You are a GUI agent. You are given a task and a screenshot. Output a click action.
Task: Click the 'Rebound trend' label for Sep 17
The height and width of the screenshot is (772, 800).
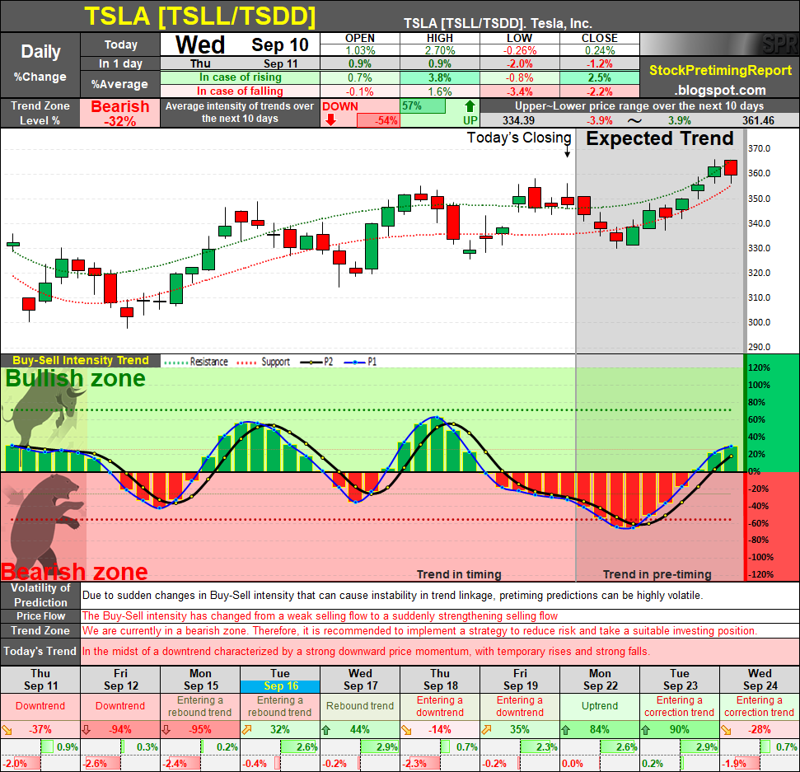click(360, 706)
